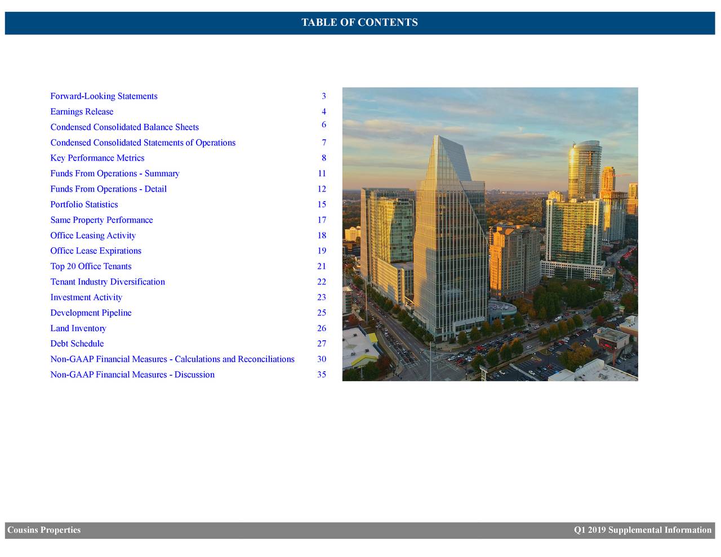Open the Debt Schedule page

[77, 344]
